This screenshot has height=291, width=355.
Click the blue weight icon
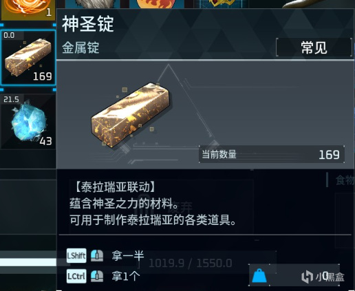(259, 276)
